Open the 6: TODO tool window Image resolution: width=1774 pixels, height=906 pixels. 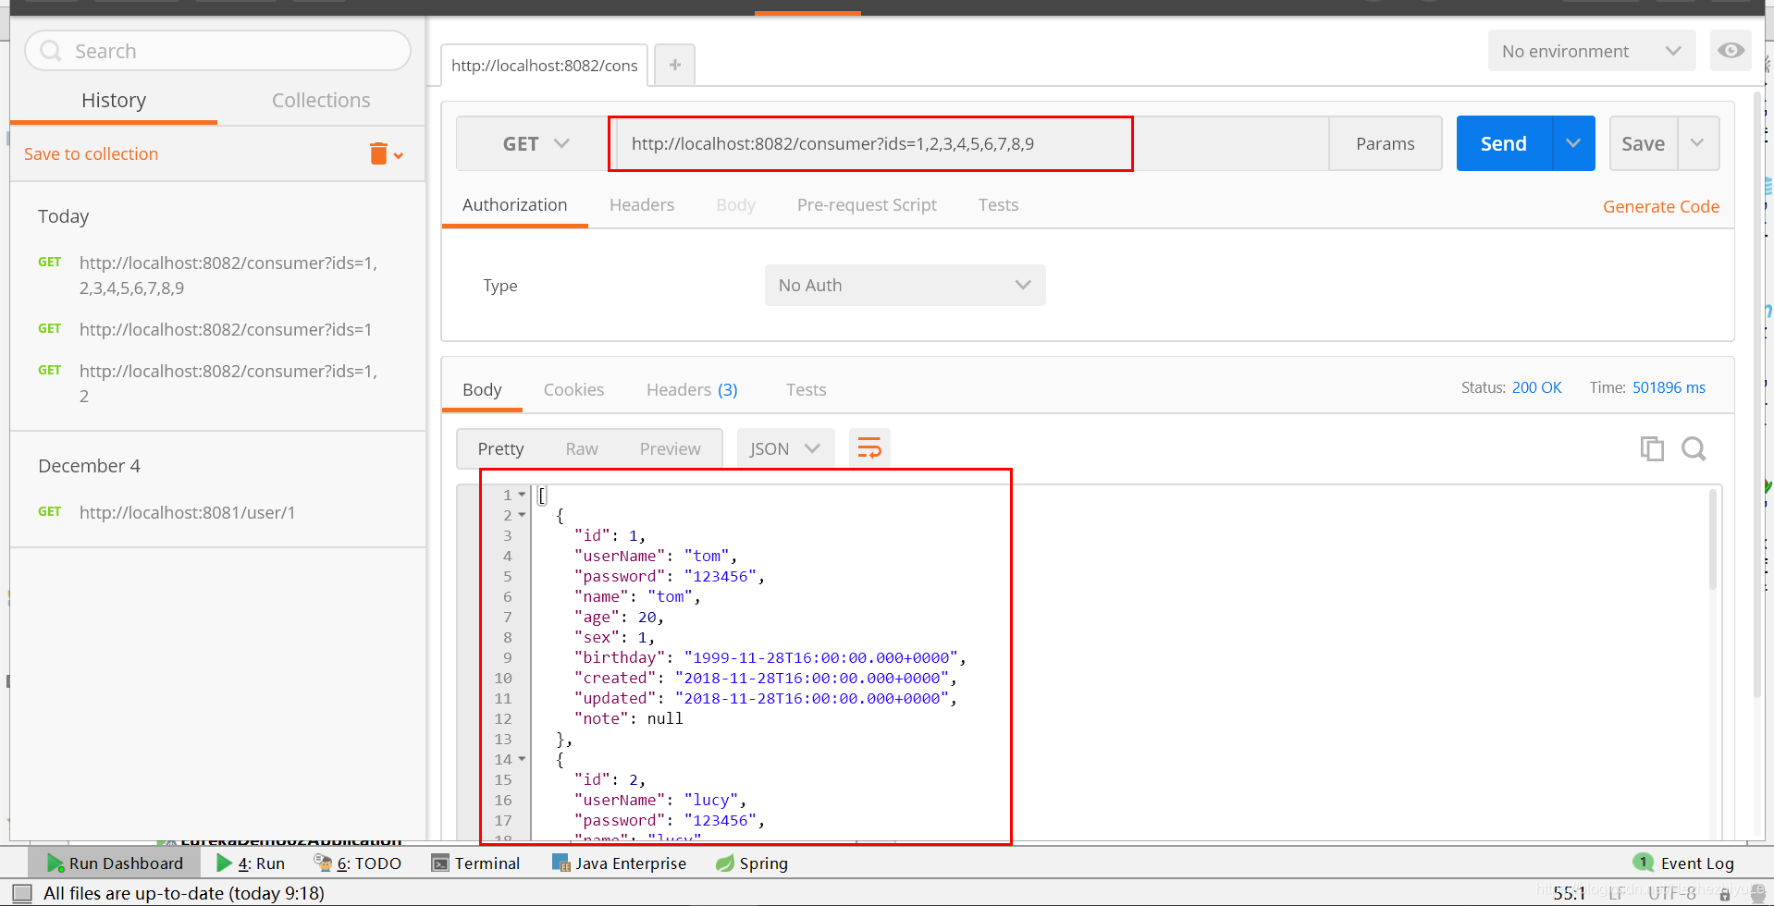(358, 863)
